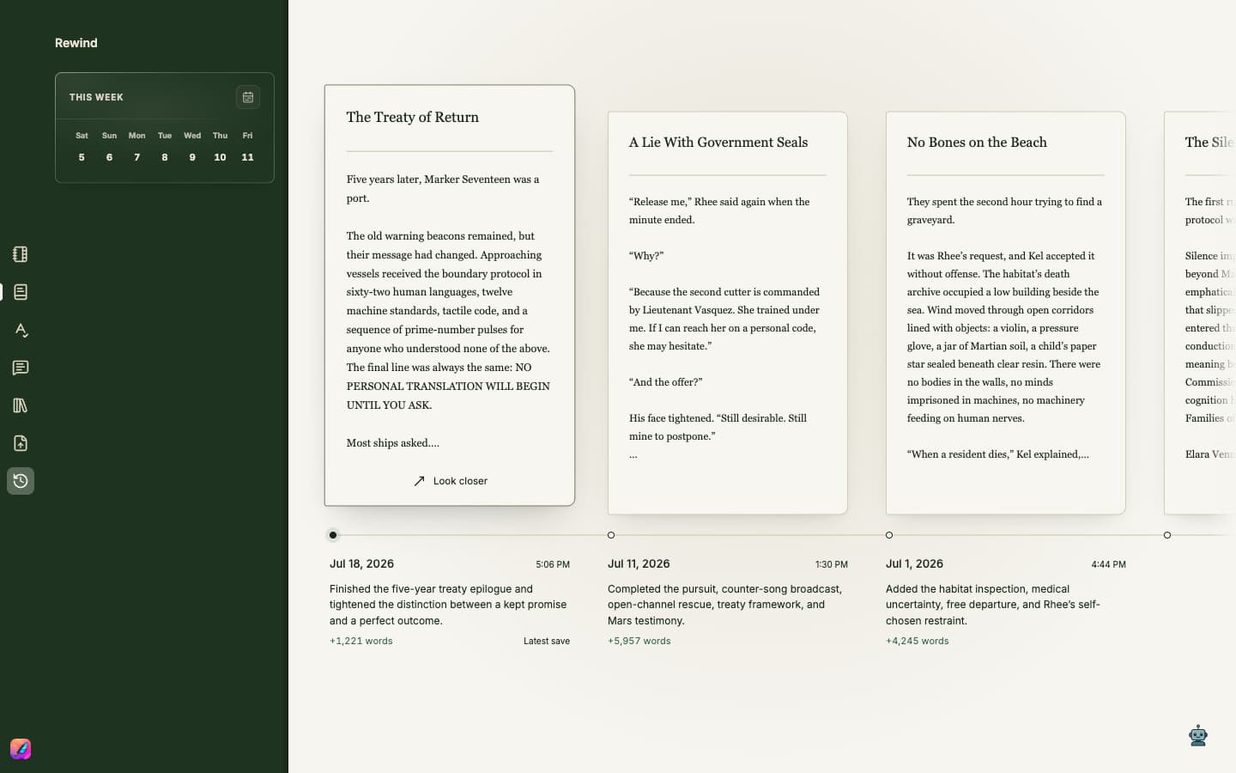Screen dimensions: 1236x773
Task: Click the Jul 18, 2026 timeline dot
Action: [333, 535]
